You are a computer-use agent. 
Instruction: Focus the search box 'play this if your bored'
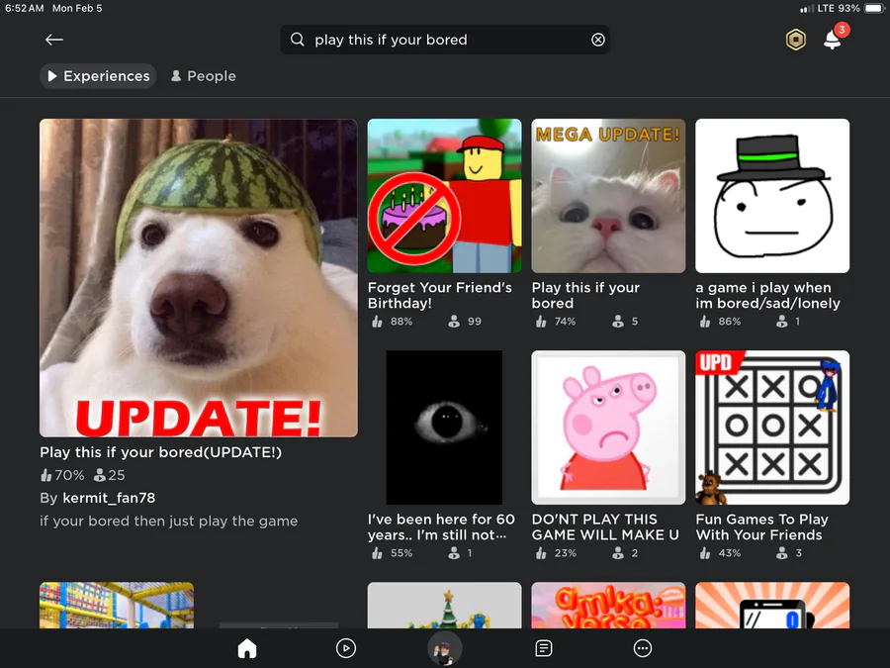(445, 40)
